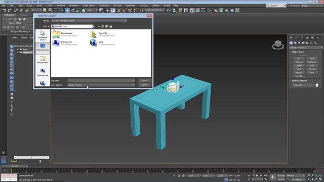
Task: Activate the Select Object tool
Action: point(45,10)
